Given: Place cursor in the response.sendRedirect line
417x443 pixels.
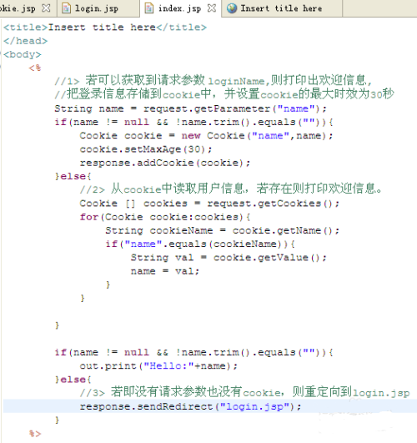Looking at the screenshot, I should point(190,406).
